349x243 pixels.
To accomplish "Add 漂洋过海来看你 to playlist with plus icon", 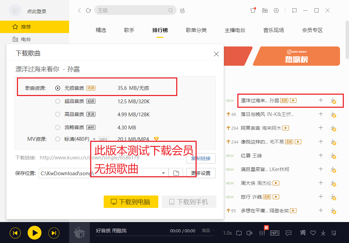I will pos(321,100).
